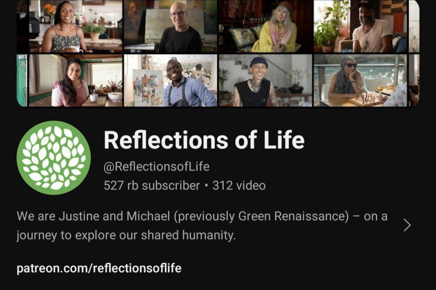This screenshot has width=436, height=290.
Task: Click the partial green door banner tile
Action: pyautogui.click(x=22, y=81)
